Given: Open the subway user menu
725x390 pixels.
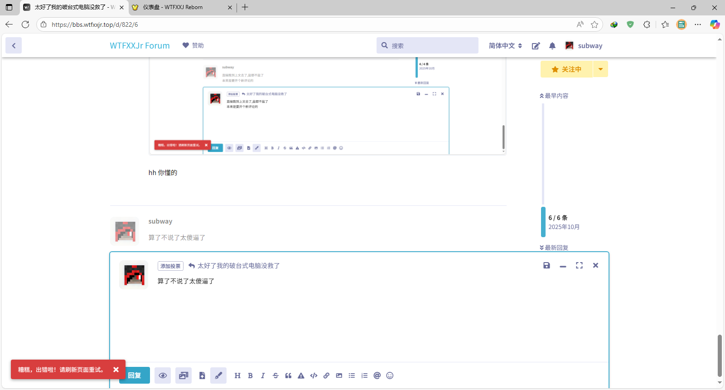Looking at the screenshot, I should click(584, 46).
